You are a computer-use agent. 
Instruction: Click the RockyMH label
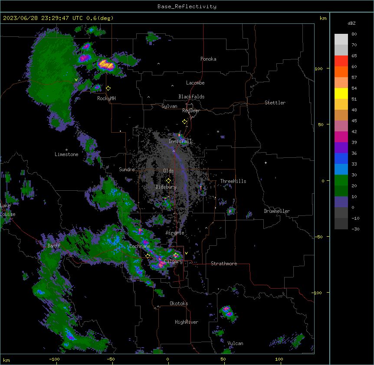pyautogui.click(x=106, y=98)
